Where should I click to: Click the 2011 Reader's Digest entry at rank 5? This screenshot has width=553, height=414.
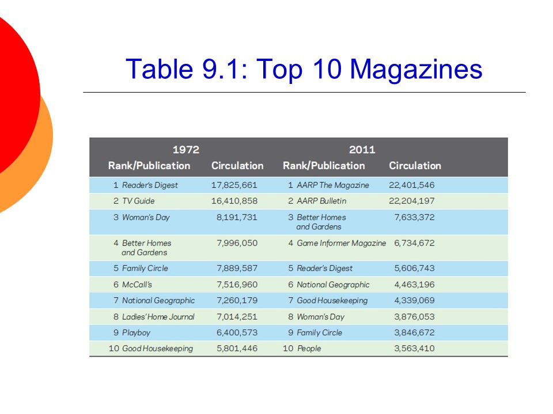click(x=325, y=269)
